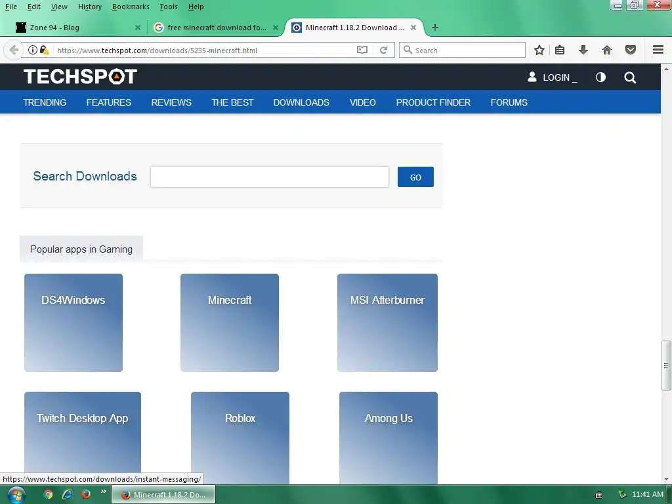The height and width of the screenshot is (504, 672).
Task: Click the keyboard icon in system tray
Action: [598, 495]
